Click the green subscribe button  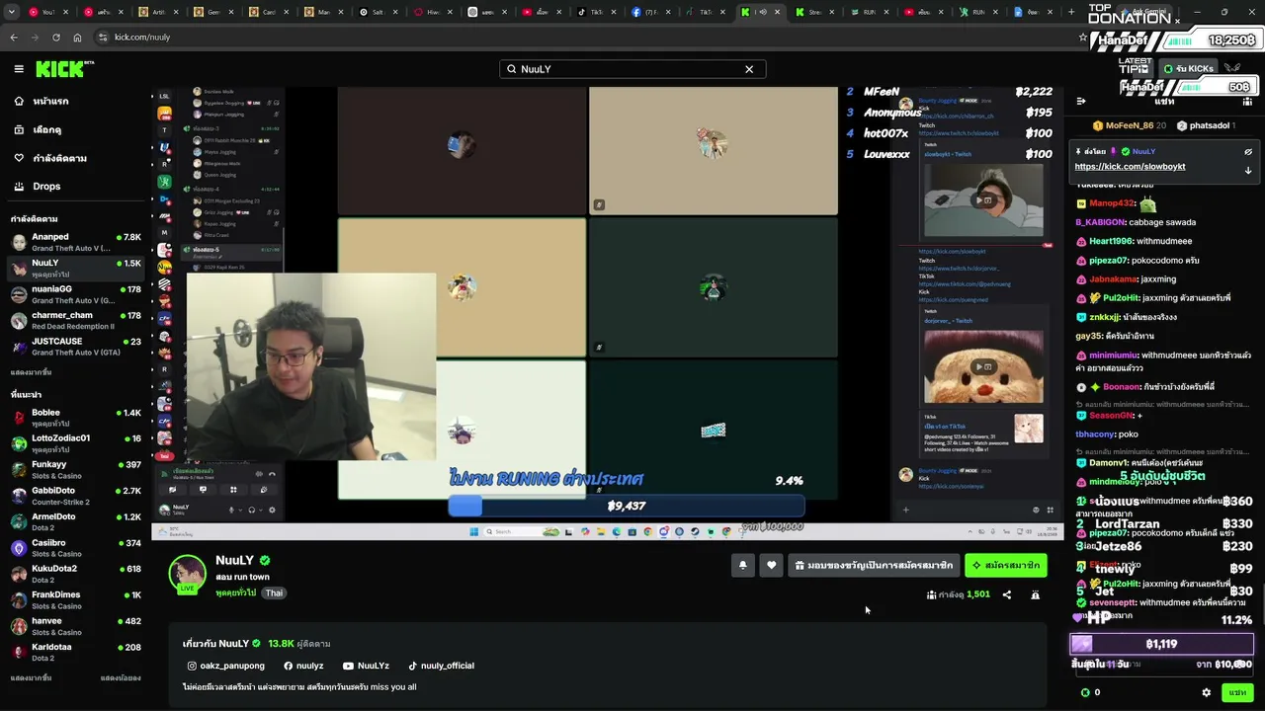coord(1005,566)
